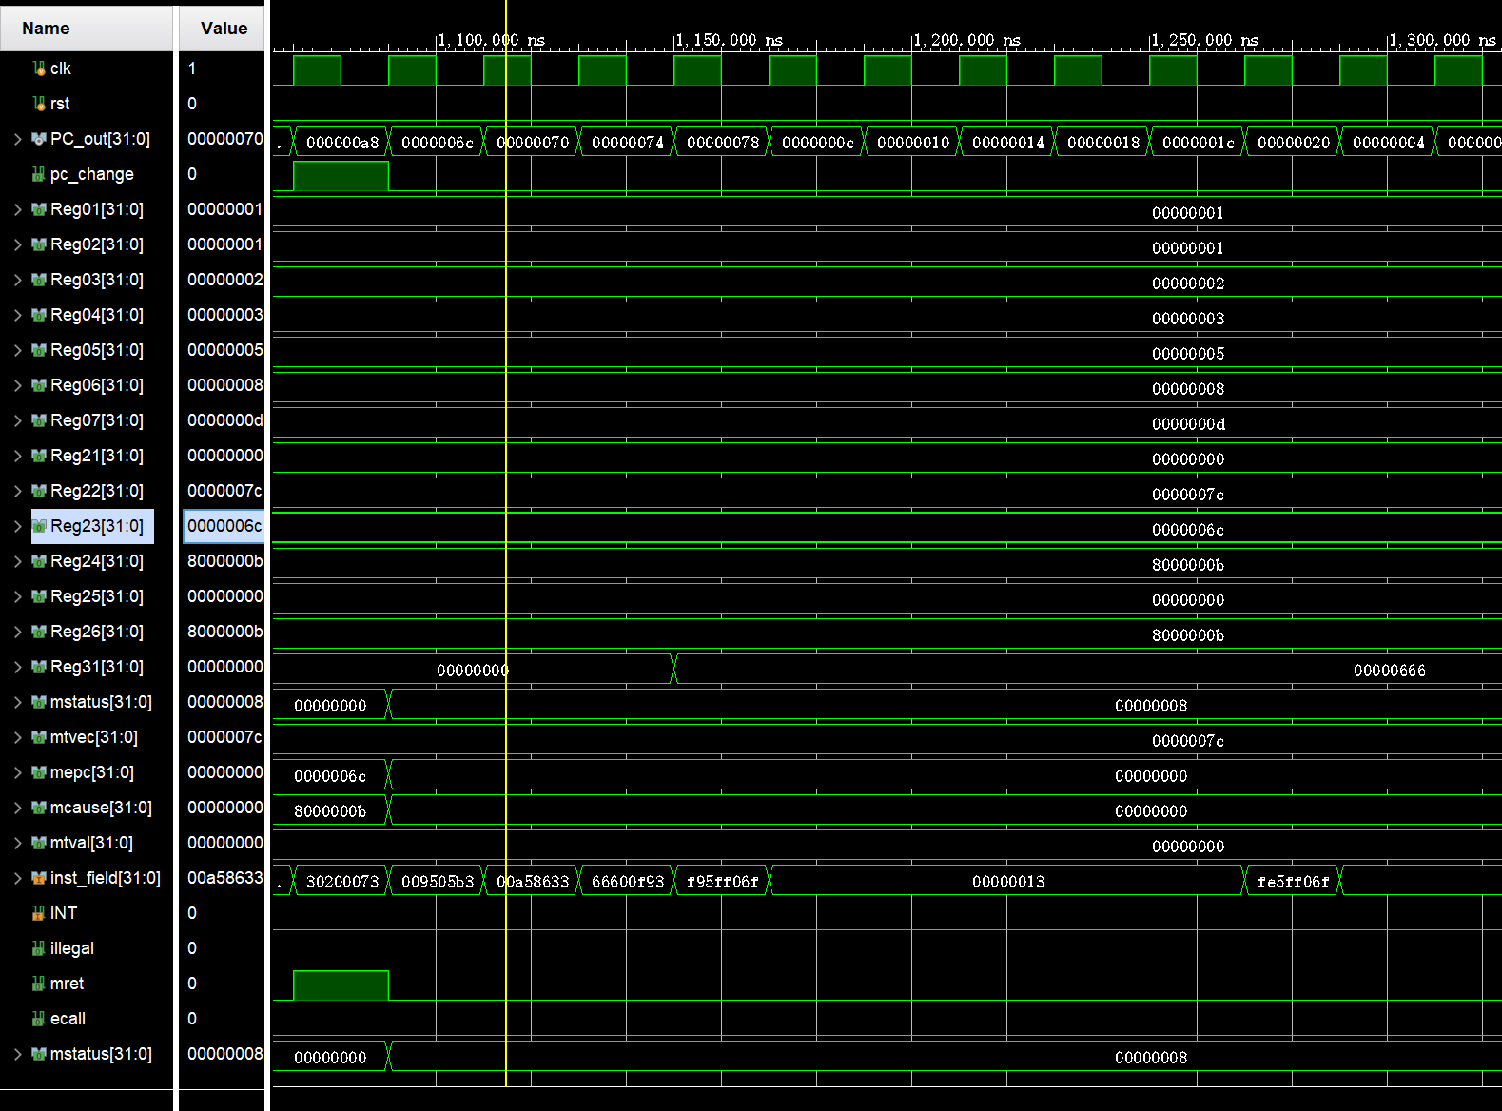Image resolution: width=1502 pixels, height=1111 pixels.
Task: Click the 1,200.000 ns ruler mark
Action: pos(966,40)
